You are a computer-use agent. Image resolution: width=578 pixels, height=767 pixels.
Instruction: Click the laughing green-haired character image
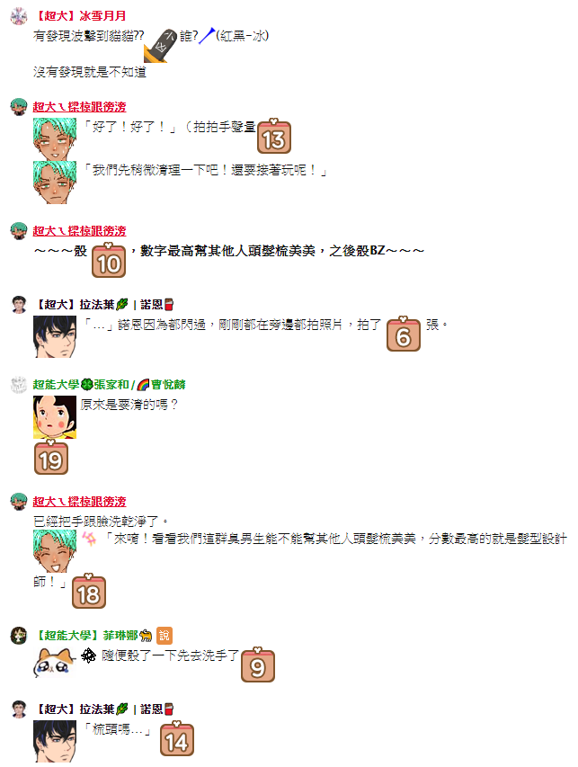(x=55, y=551)
